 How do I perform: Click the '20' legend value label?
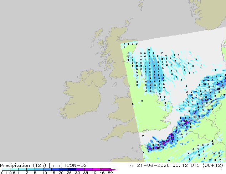pyautogui.click(x=61, y=173)
